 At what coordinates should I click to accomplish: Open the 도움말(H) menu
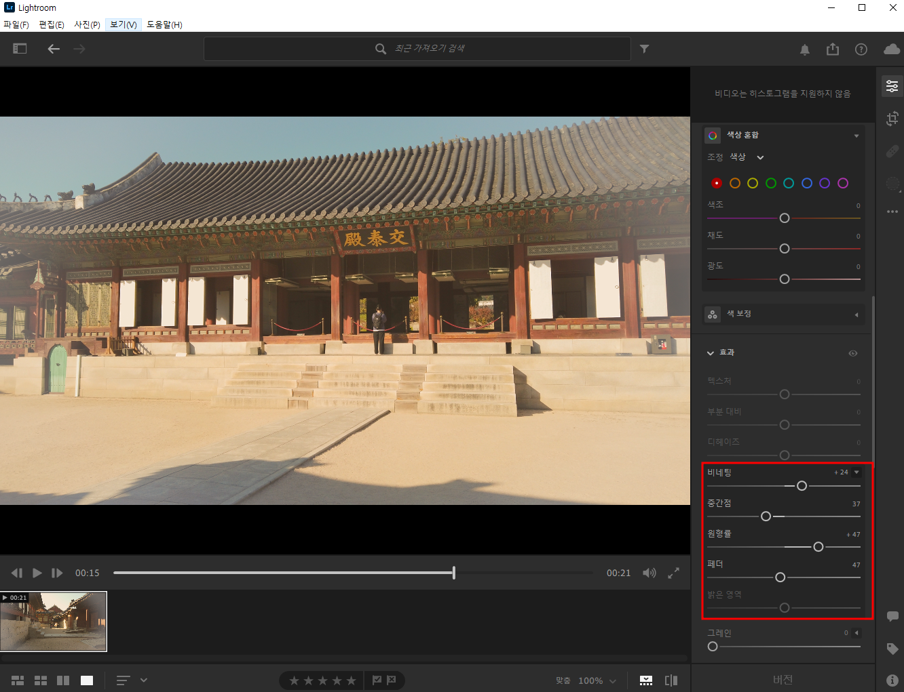click(x=165, y=24)
